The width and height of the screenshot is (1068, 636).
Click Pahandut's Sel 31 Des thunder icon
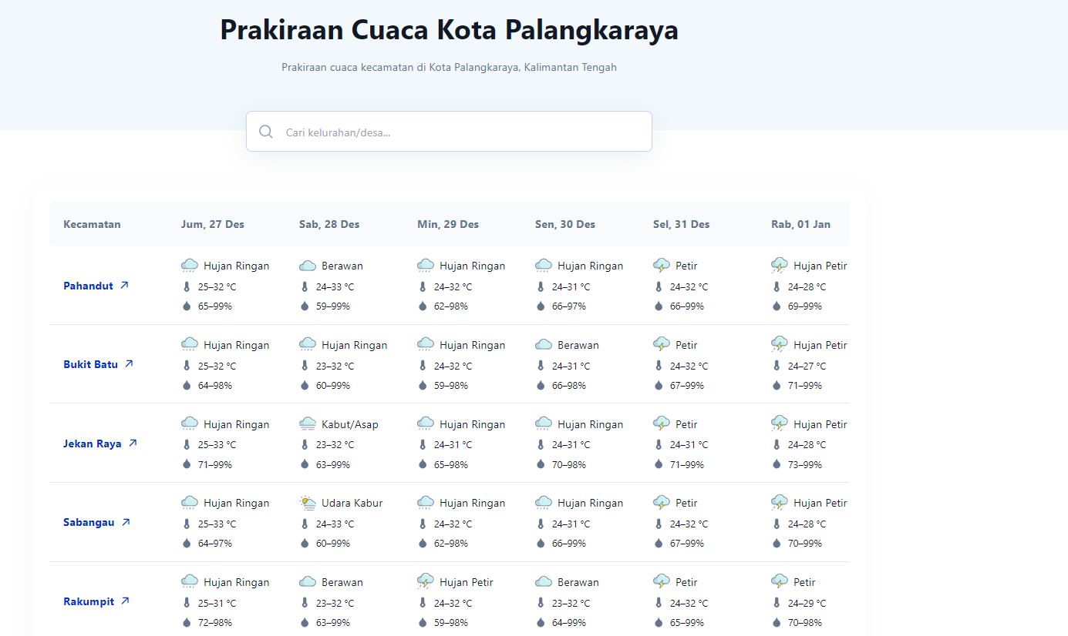(x=662, y=266)
